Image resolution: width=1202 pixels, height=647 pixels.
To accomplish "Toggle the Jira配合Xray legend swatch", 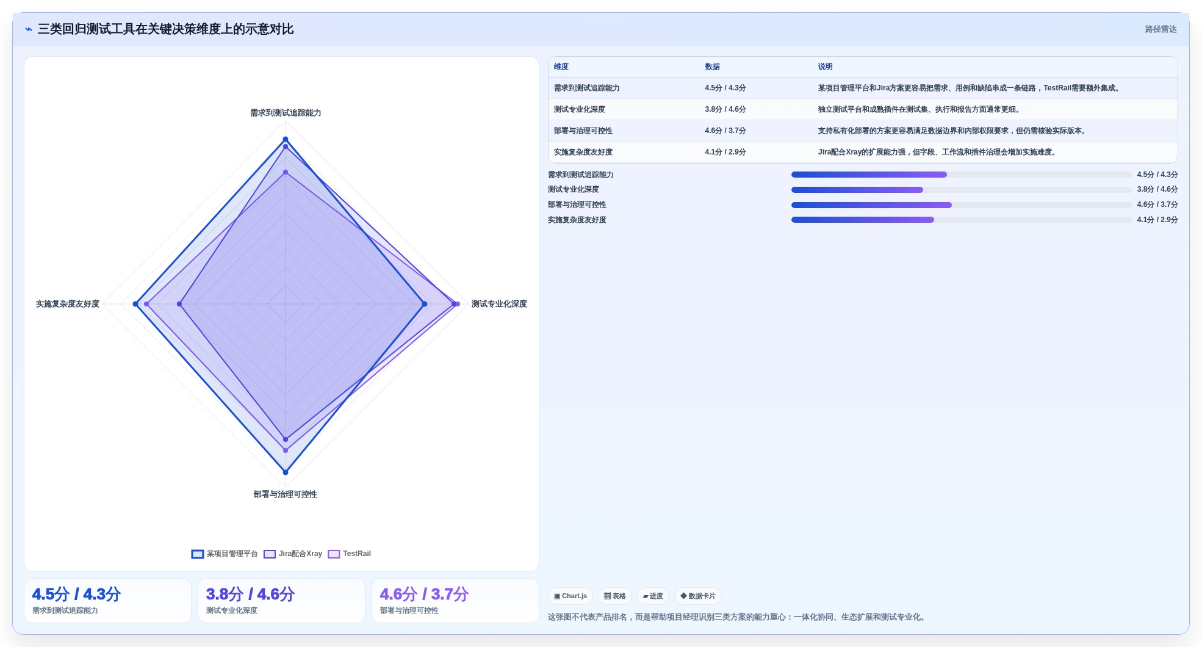I will 270,554.
